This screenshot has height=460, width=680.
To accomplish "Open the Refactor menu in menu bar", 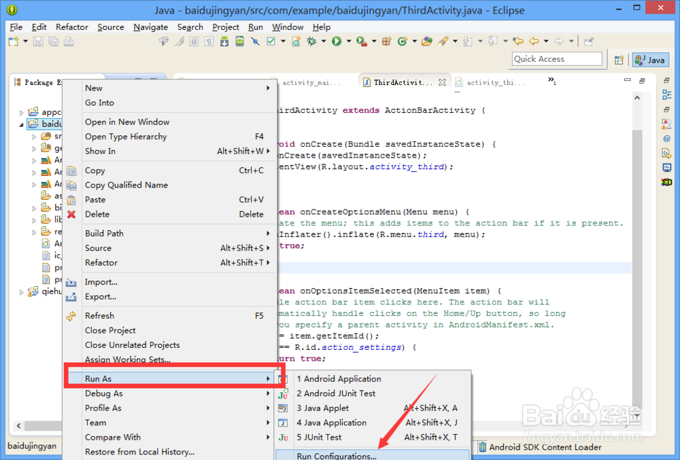I will pyautogui.click(x=72, y=27).
